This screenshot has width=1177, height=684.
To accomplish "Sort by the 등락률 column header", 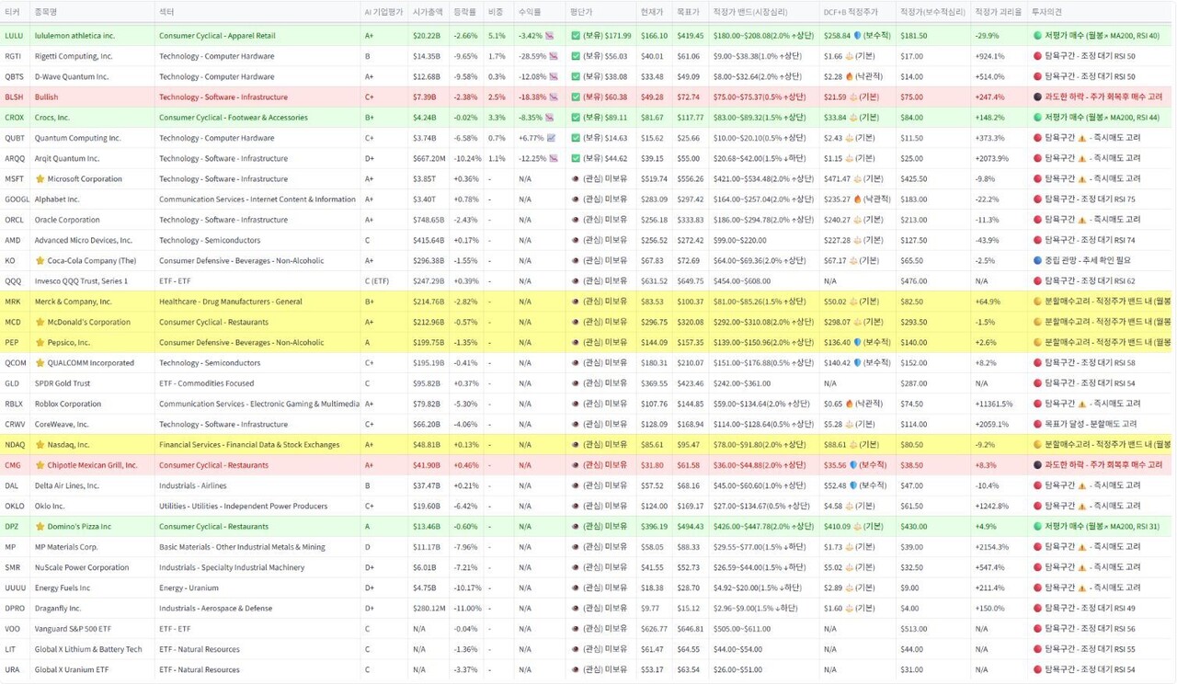I will click(464, 12).
